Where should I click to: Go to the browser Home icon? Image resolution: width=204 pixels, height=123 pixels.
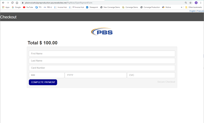point(17,3)
